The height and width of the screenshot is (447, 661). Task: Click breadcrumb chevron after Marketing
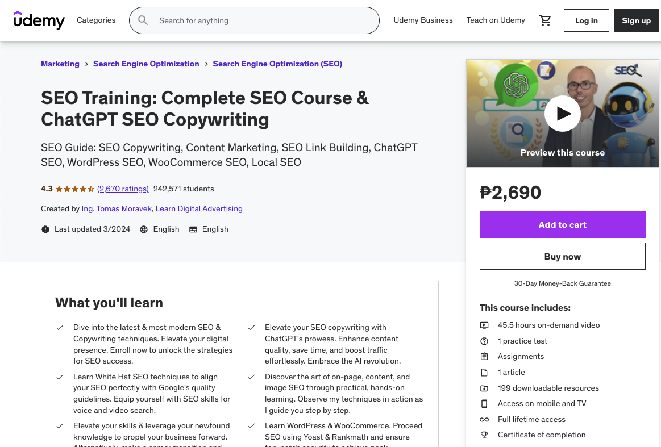(x=86, y=64)
